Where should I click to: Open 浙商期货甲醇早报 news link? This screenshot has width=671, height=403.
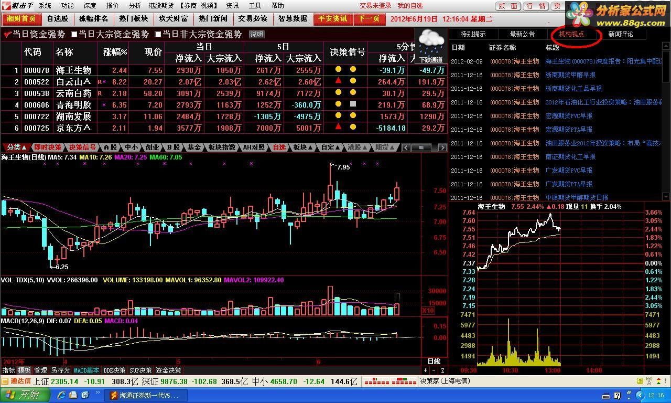click(x=570, y=75)
